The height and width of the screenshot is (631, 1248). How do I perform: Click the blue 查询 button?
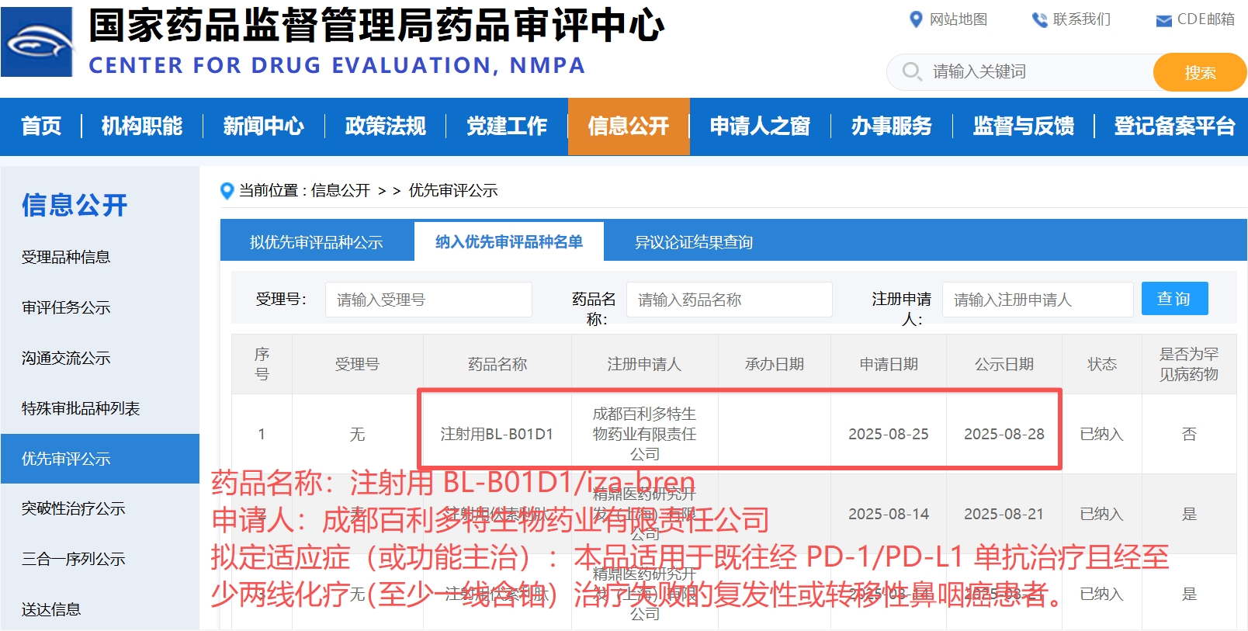(x=1174, y=299)
